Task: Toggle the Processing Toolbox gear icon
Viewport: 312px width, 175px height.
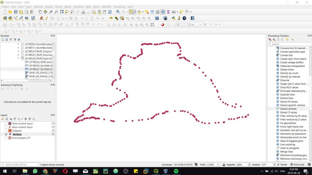Action: coord(163,12)
